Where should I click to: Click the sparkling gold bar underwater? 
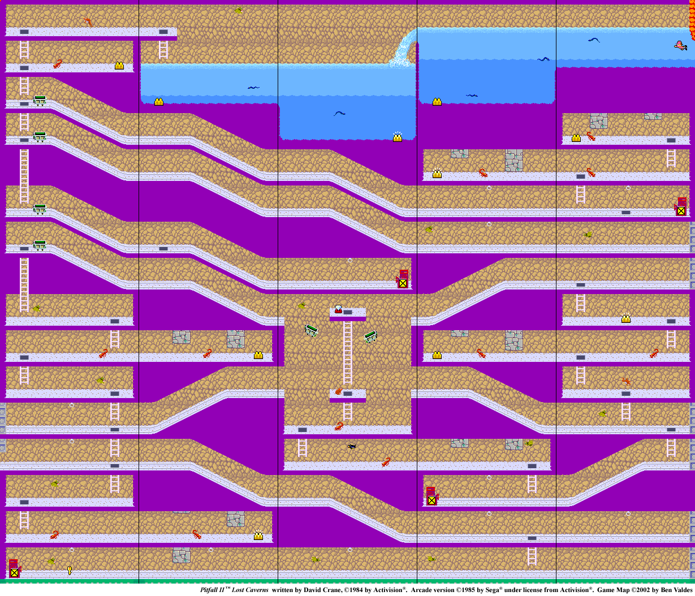[x=398, y=137]
